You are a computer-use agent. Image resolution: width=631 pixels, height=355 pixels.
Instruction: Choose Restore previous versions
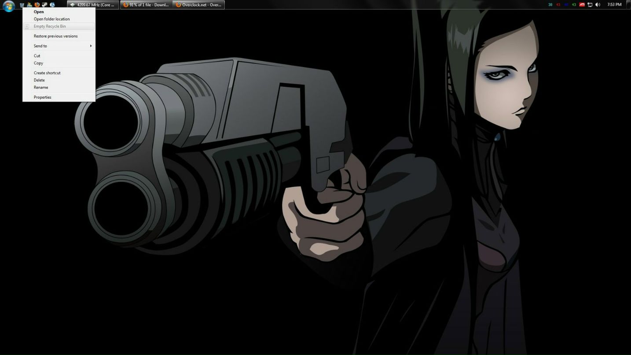click(55, 36)
